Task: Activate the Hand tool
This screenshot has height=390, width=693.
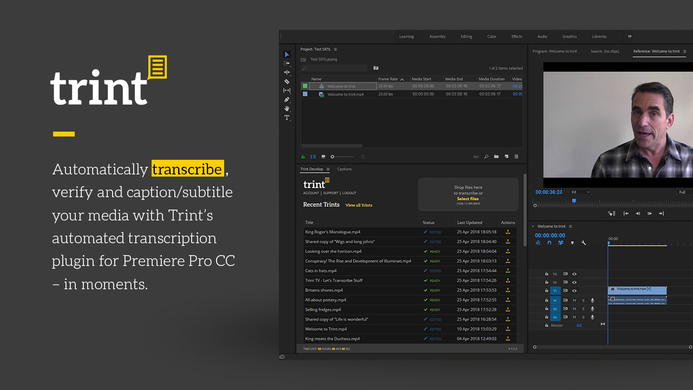Action: tap(287, 109)
